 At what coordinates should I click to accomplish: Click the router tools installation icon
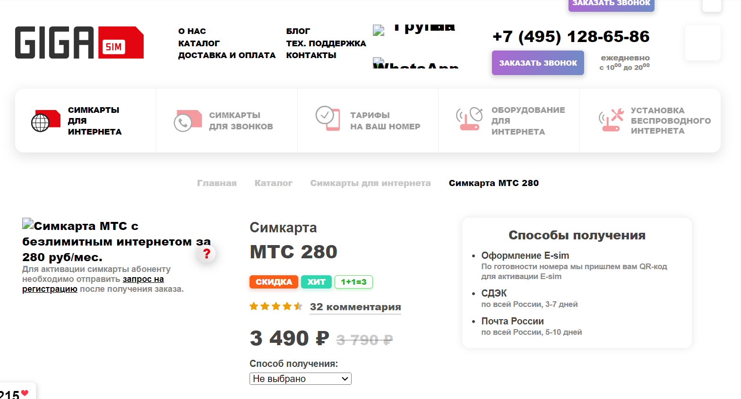pyautogui.click(x=611, y=120)
